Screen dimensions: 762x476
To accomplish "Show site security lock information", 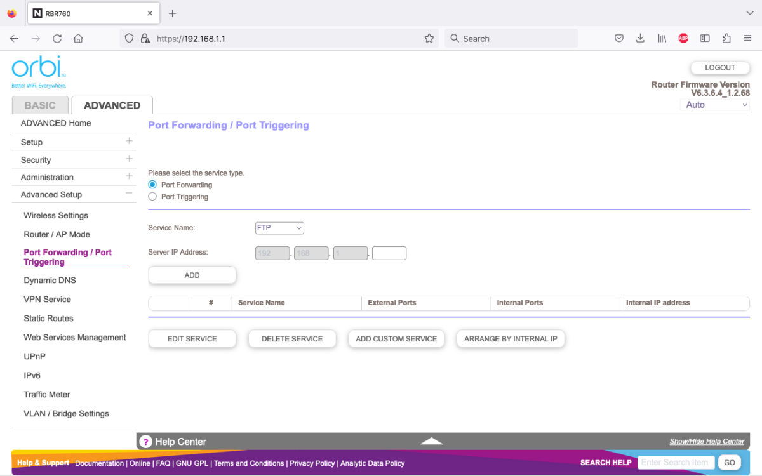I will pyautogui.click(x=145, y=38).
